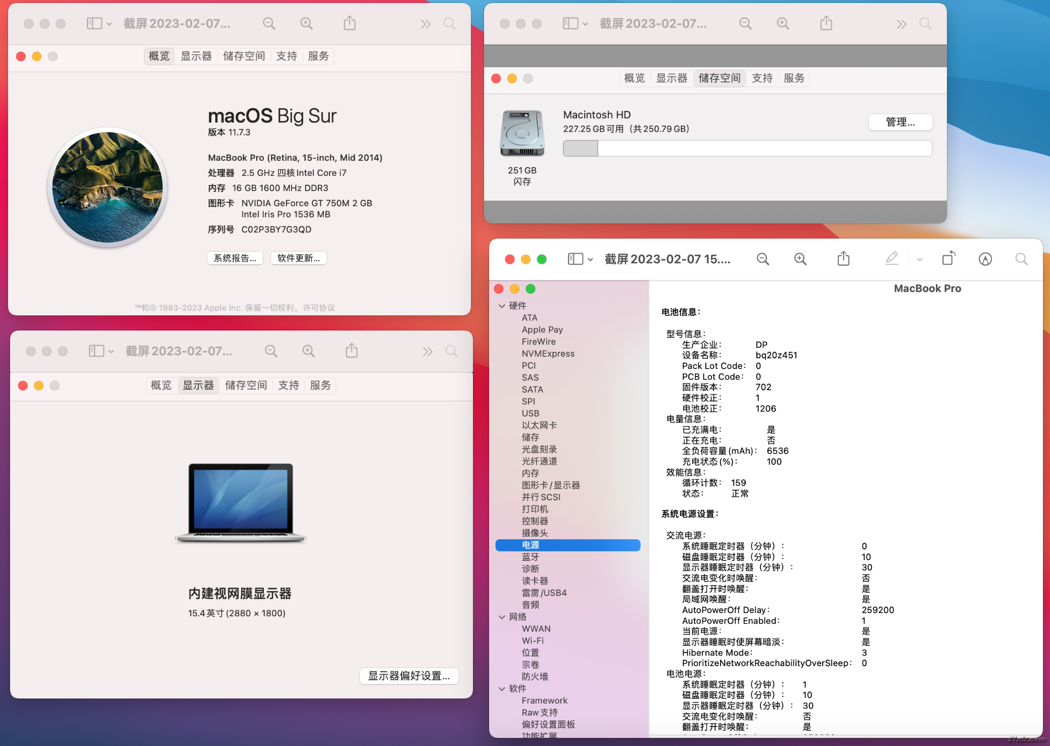
Task: Open search in the Preview toolbar
Action: point(1021,259)
